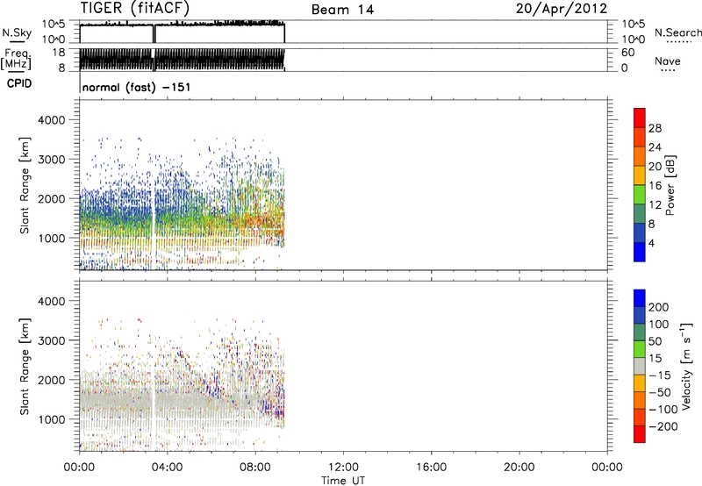Click the 'Time UT' axis title
This screenshot has height=486, width=702.
343,481
